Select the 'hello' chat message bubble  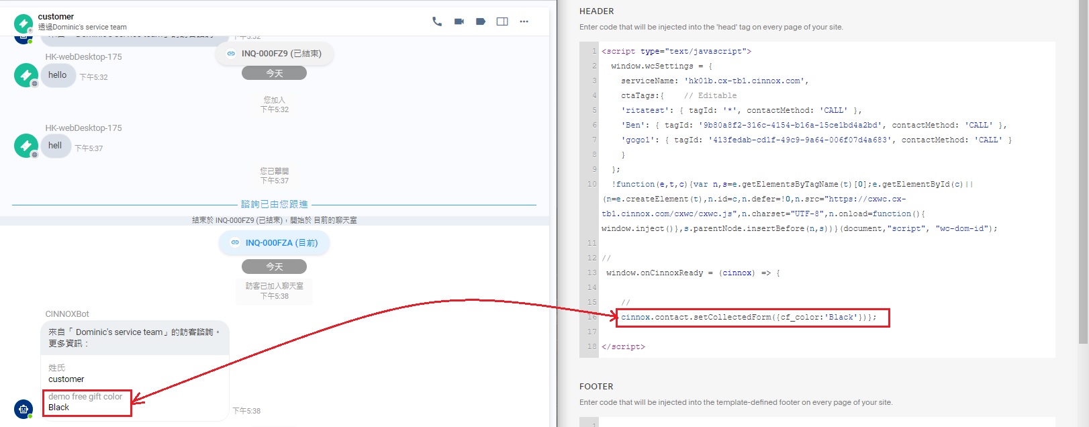coord(58,75)
